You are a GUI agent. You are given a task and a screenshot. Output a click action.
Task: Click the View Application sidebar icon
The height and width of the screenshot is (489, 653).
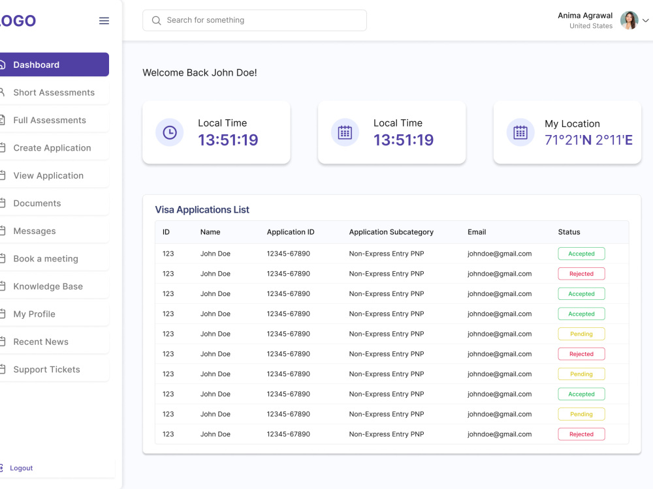pyautogui.click(x=2, y=175)
